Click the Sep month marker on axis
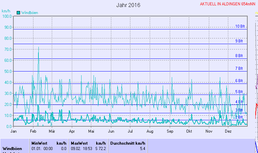 [x=170, y=132]
